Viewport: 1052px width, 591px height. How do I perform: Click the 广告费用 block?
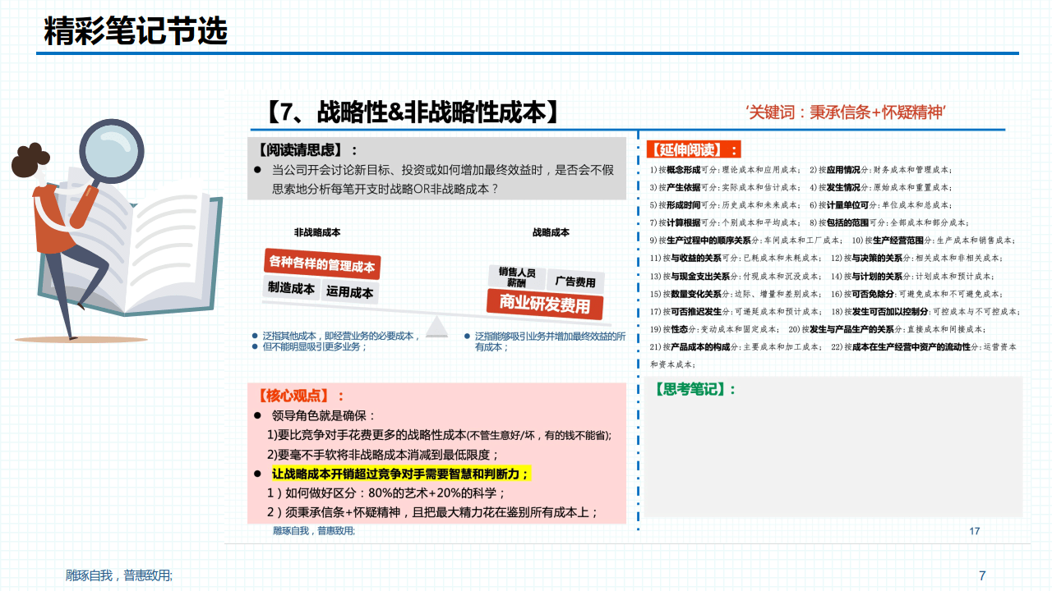[574, 282]
